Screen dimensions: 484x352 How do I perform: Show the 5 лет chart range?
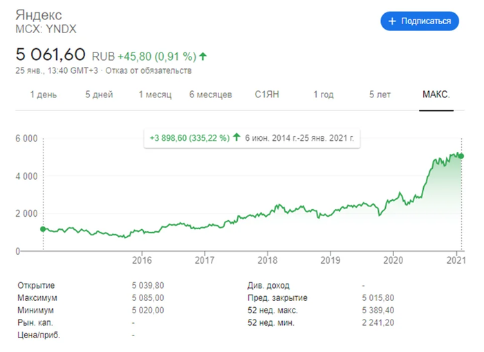coord(380,95)
